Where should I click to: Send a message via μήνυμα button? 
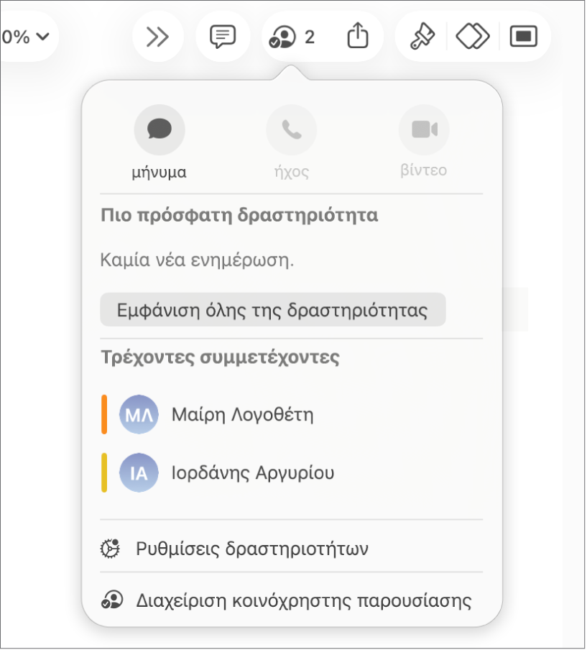[x=160, y=142]
